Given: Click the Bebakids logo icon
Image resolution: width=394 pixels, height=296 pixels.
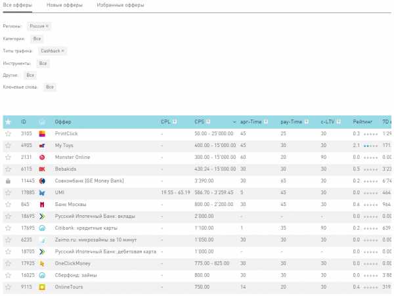Looking at the screenshot, I should pyautogui.click(x=42, y=169).
